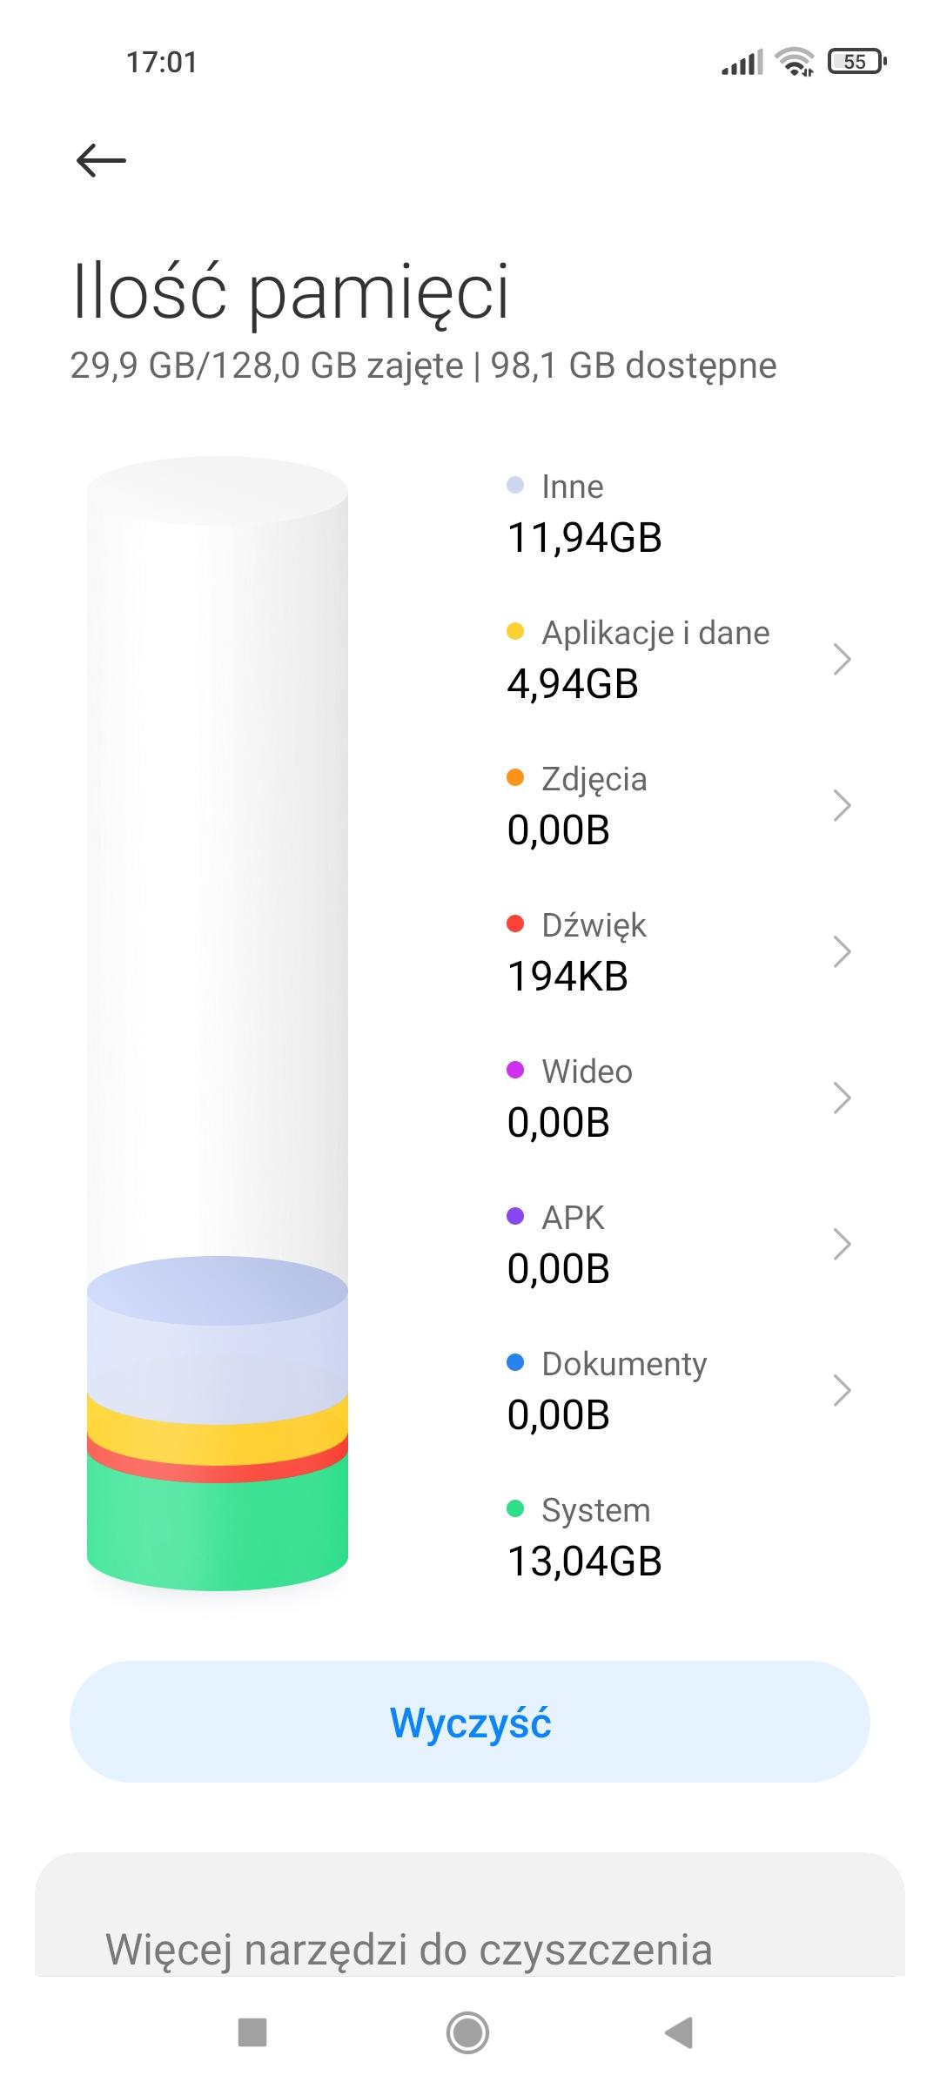
Task: Open the Wideo chevron arrow
Action: click(x=841, y=1098)
